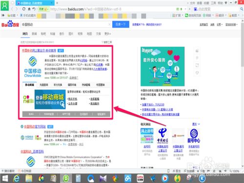Open the 网银 dropdown in toolbar

(208, 16)
